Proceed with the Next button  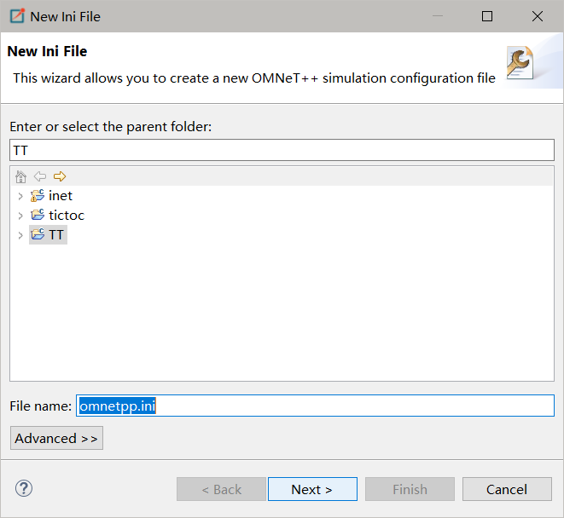311,489
